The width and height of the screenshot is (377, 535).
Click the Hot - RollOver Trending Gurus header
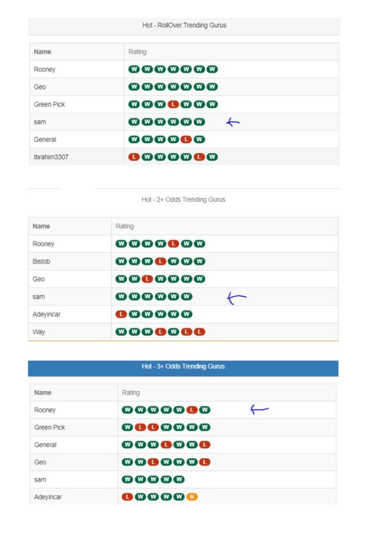(x=184, y=26)
